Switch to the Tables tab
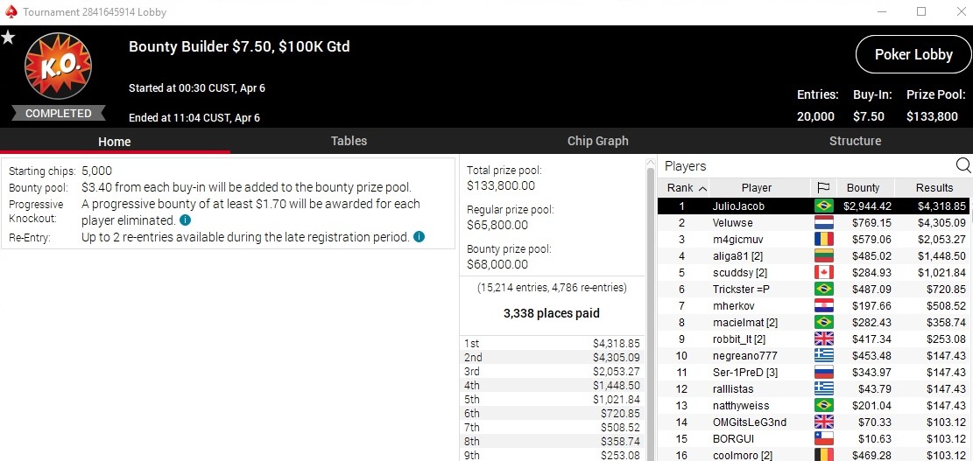Image resolution: width=973 pixels, height=461 pixels. tap(349, 141)
